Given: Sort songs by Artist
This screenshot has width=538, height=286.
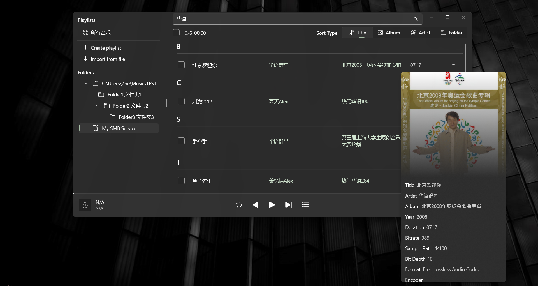Looking at the screenshot, I should [x=420, y=33].
